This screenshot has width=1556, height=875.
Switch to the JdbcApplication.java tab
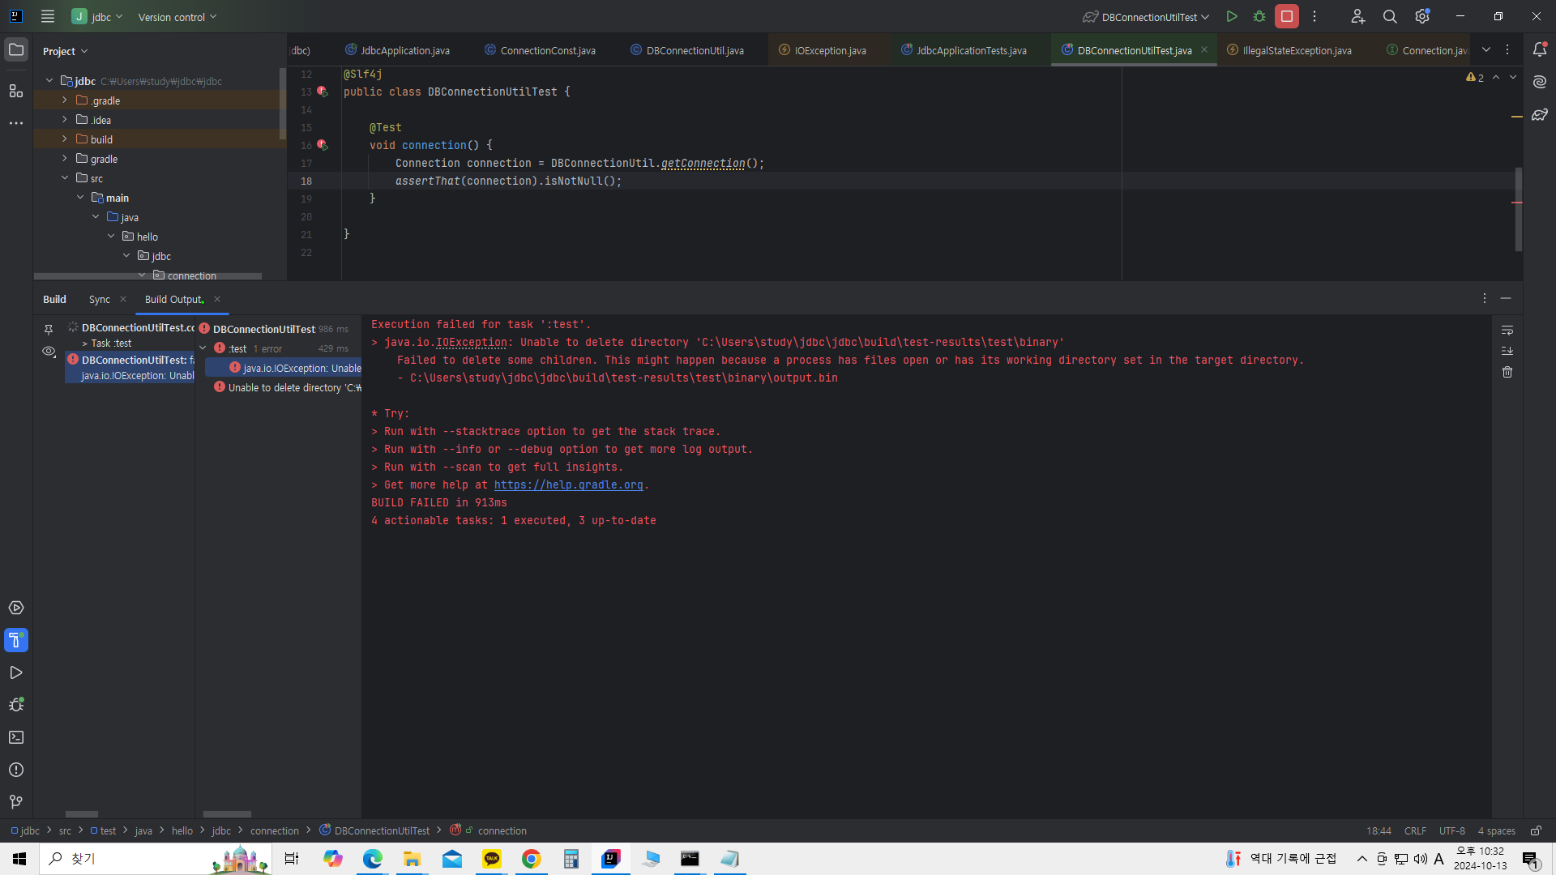pos(397,50)
